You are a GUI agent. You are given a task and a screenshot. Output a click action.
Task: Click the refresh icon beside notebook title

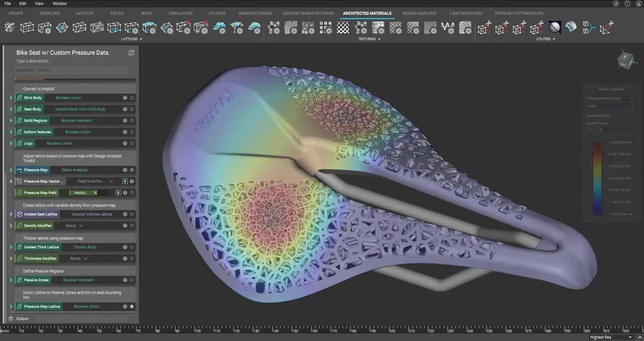coord(131,52)
